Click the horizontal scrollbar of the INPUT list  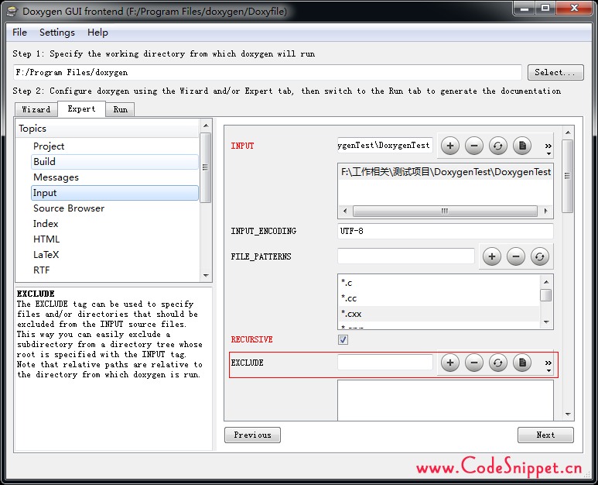tap(445, 211)
